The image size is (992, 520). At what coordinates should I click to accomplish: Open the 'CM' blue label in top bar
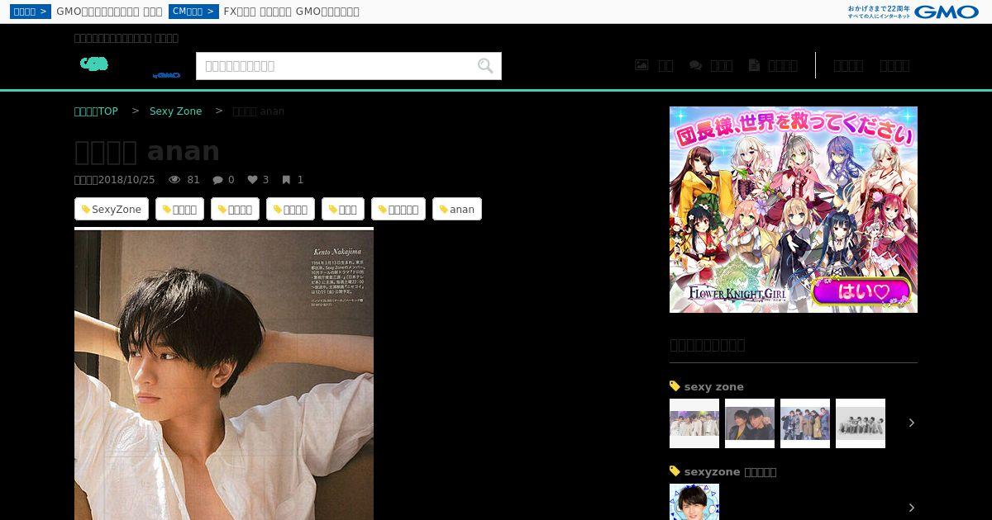click(193, 12)
